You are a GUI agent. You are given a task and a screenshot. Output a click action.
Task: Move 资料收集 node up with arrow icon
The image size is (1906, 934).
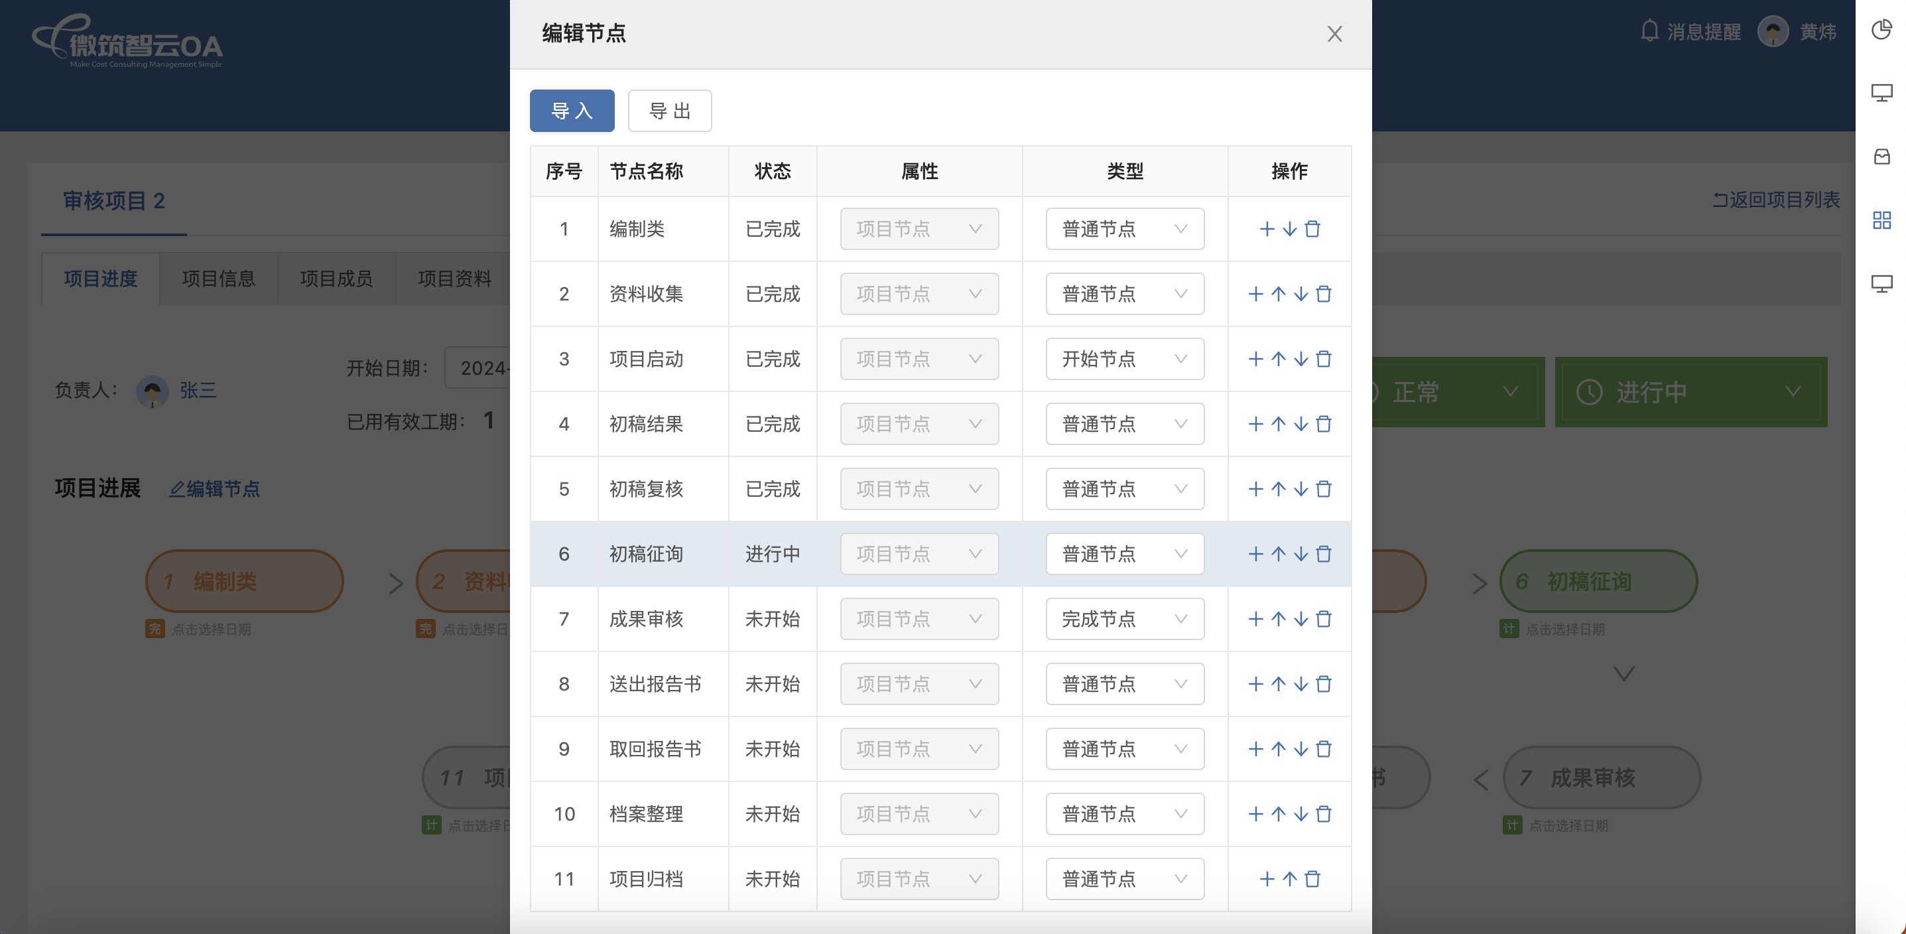point(1278,295)
